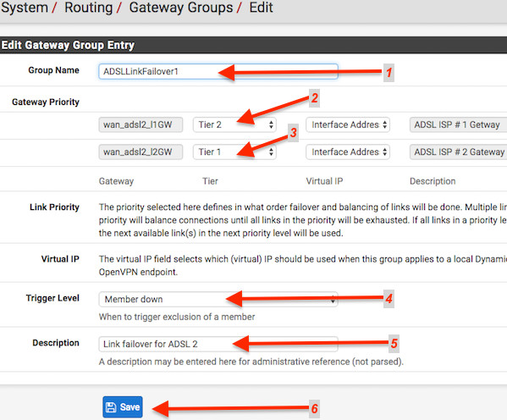The width and height of the screenshot is (507, 420).
Task: Click the Tier column heading
Action: coord(210,181)
